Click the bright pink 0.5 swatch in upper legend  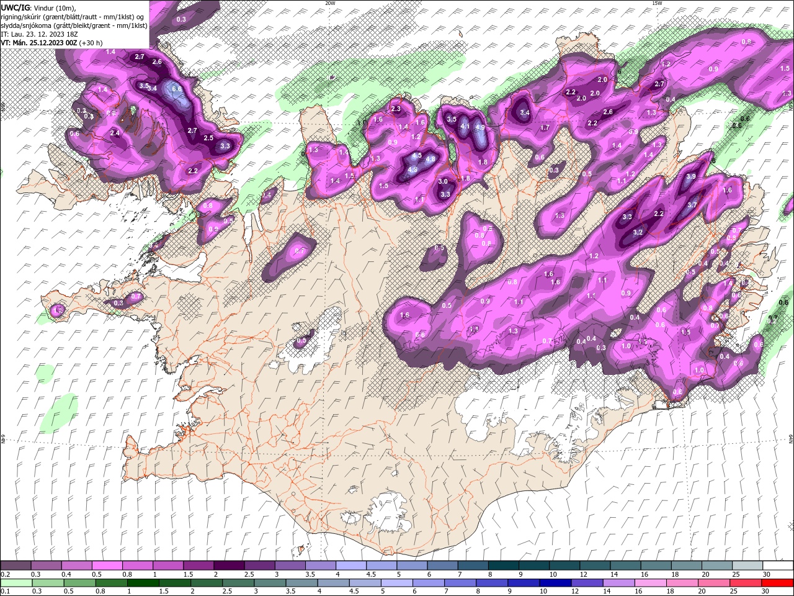tap(107, 566)
